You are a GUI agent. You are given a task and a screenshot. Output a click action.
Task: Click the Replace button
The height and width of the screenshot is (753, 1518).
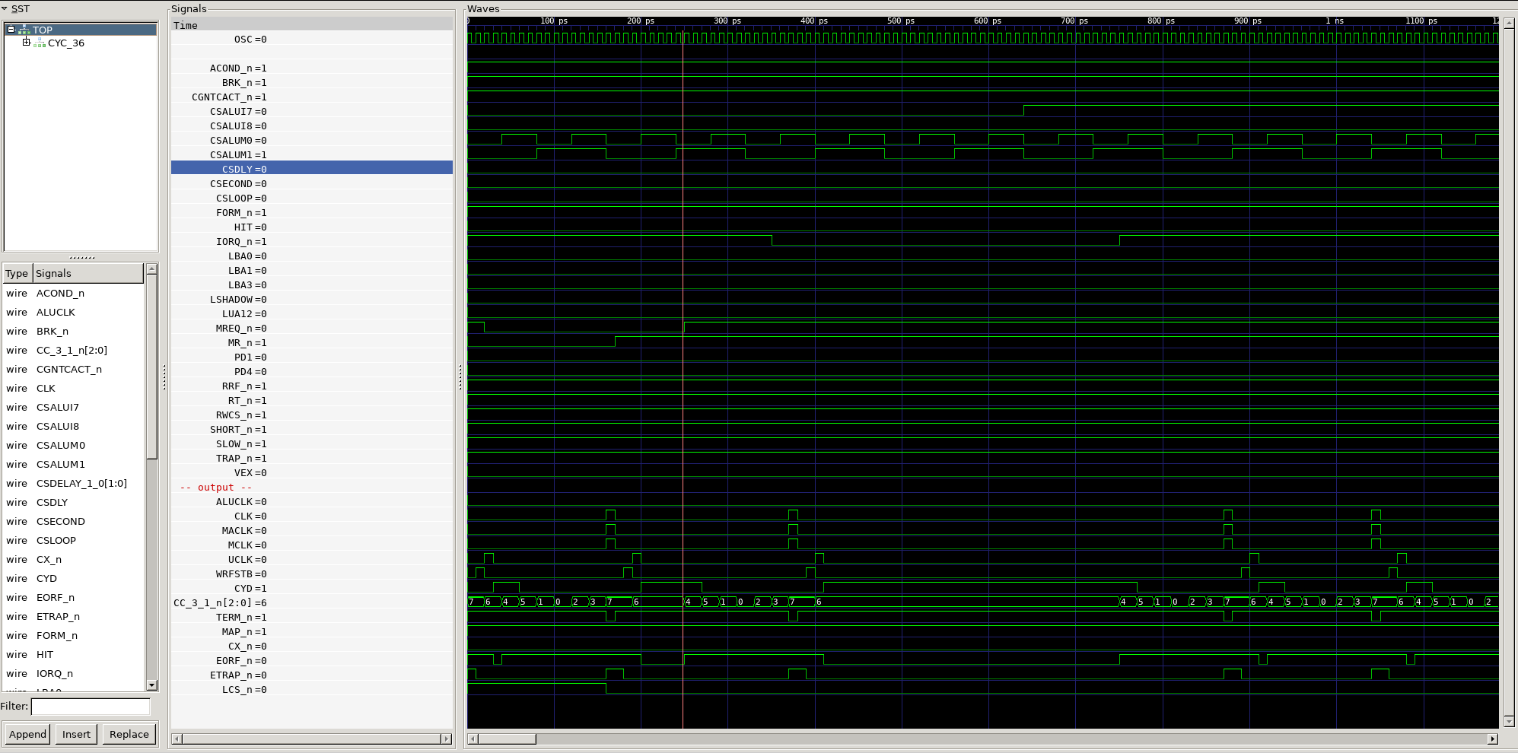129,734
